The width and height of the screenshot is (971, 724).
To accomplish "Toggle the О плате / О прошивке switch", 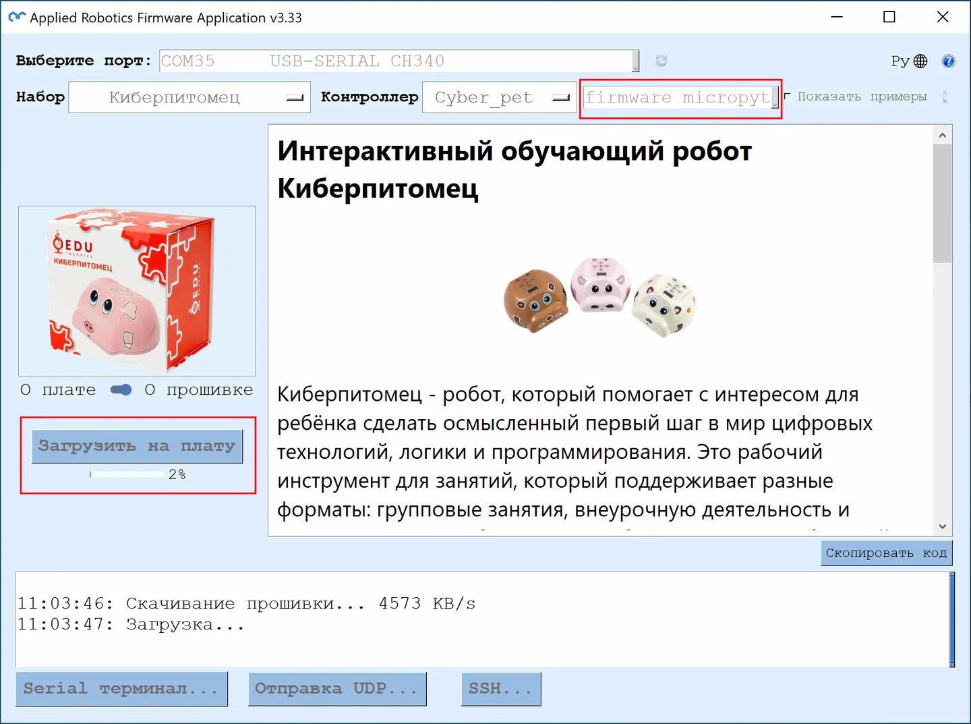I will pos(121,390).
